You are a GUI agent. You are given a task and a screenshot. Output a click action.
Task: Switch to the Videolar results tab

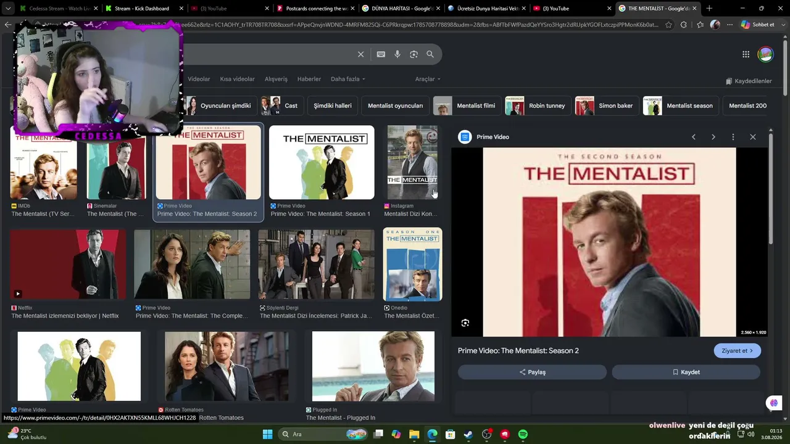tap(199, 79)
